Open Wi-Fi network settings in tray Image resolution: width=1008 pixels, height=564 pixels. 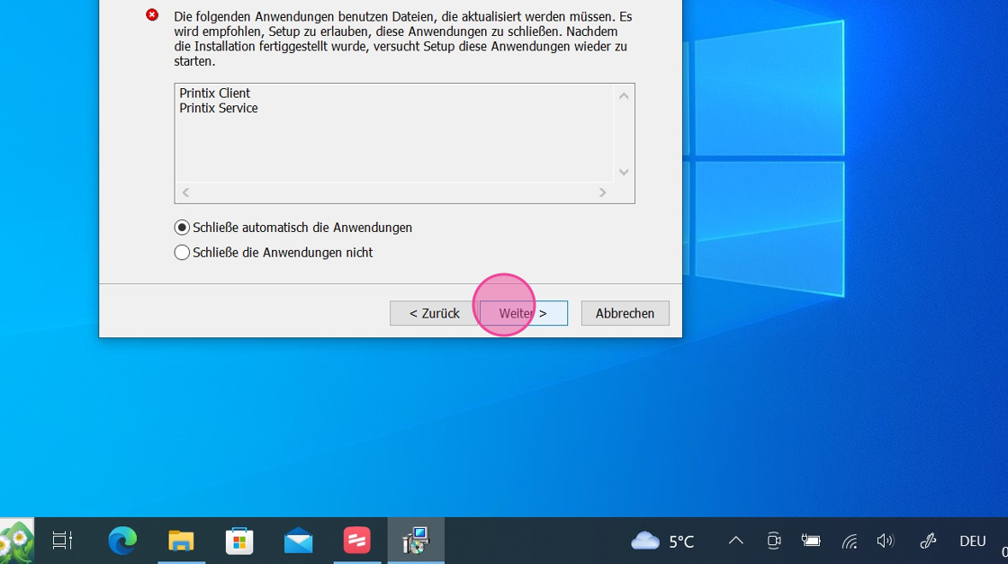[850, 542]
